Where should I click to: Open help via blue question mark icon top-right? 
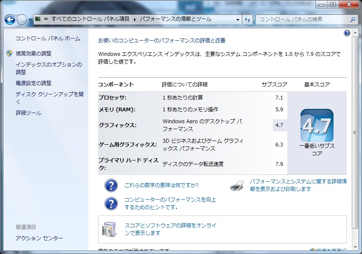[x=347, y=33]
